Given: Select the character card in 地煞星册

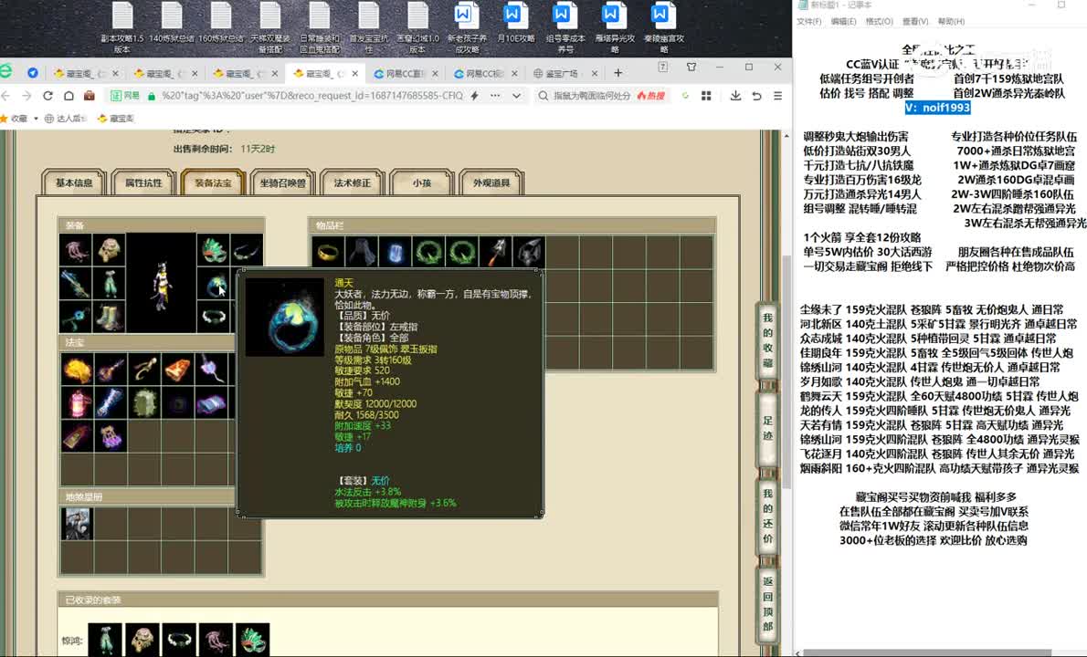Looking at the screenshot, I should coord(77,524).
